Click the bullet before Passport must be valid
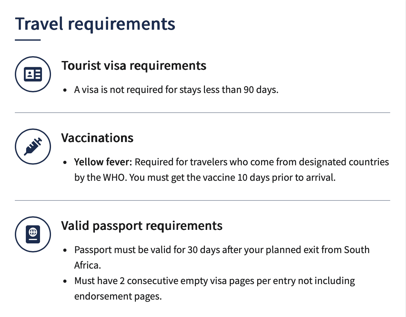The image size is (406, 317). click(65, 251)
